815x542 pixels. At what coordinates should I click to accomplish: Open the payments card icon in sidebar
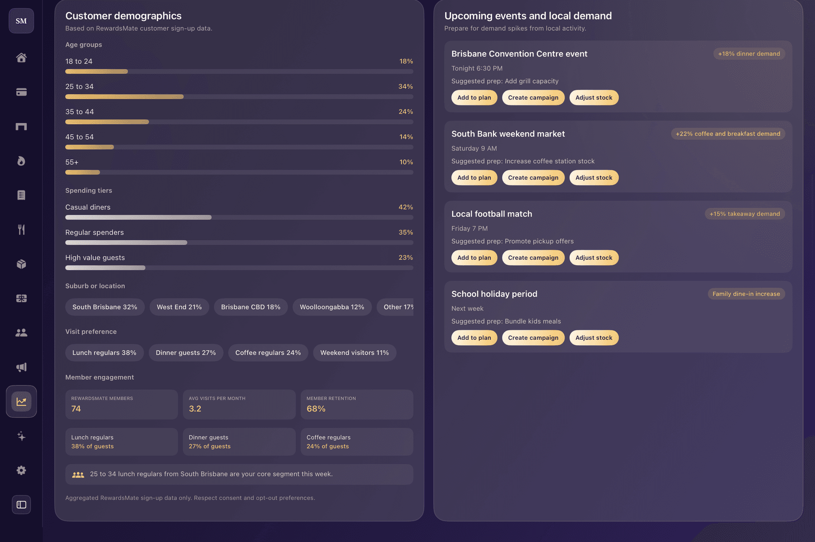(21, 92)
